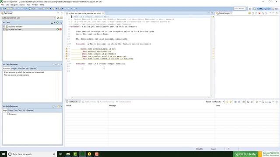Click the red record button on tst_bdd row
Viewport: 280px width, 157px height.
point(60,29)
